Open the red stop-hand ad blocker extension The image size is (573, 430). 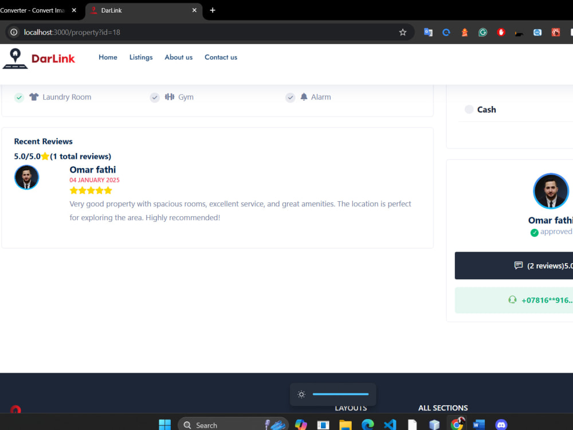tap(501, 32)
